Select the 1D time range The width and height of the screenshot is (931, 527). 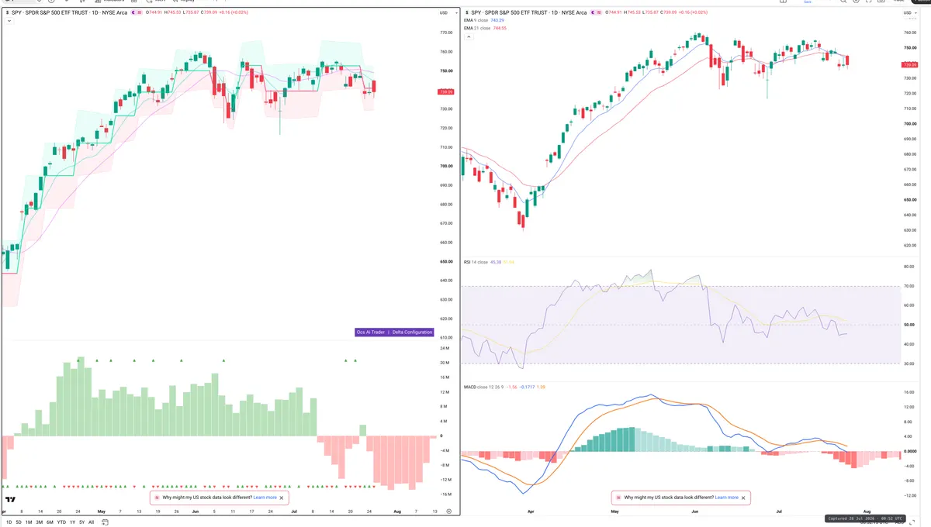9,522
